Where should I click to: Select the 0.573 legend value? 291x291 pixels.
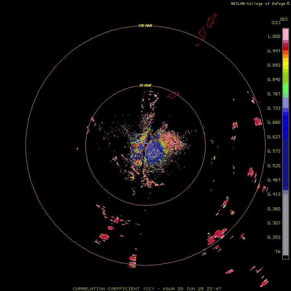pyautogui.click(x=274, y=151)
